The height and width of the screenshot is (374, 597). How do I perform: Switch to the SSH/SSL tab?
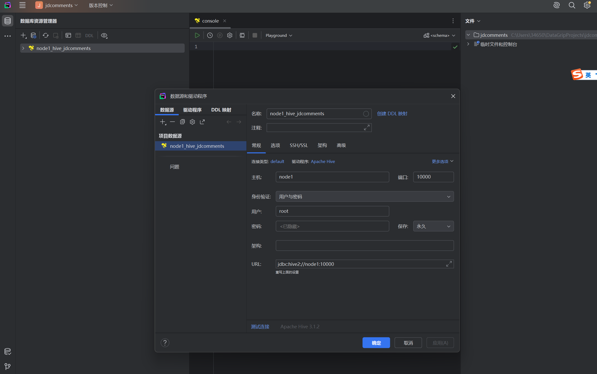tap(298, 145)
